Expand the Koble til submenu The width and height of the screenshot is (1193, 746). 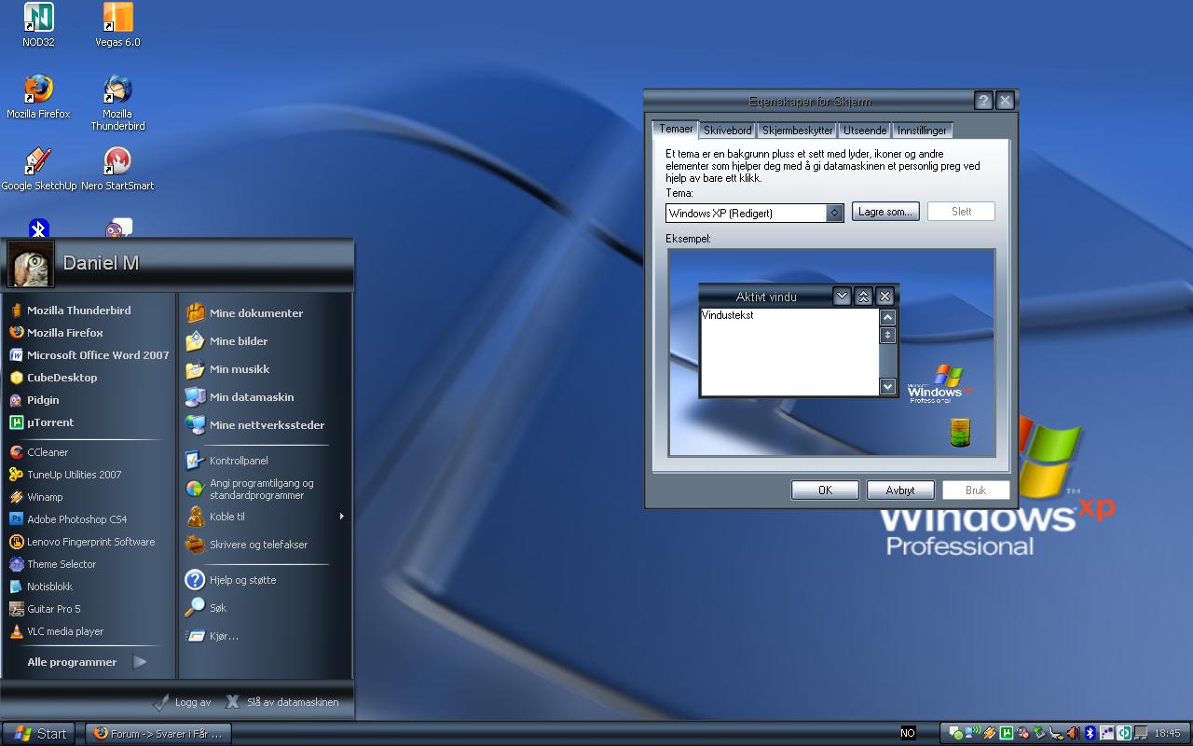coord(265,517)
